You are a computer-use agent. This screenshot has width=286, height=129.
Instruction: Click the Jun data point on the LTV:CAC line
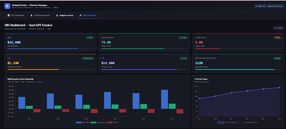click(279, 88)
